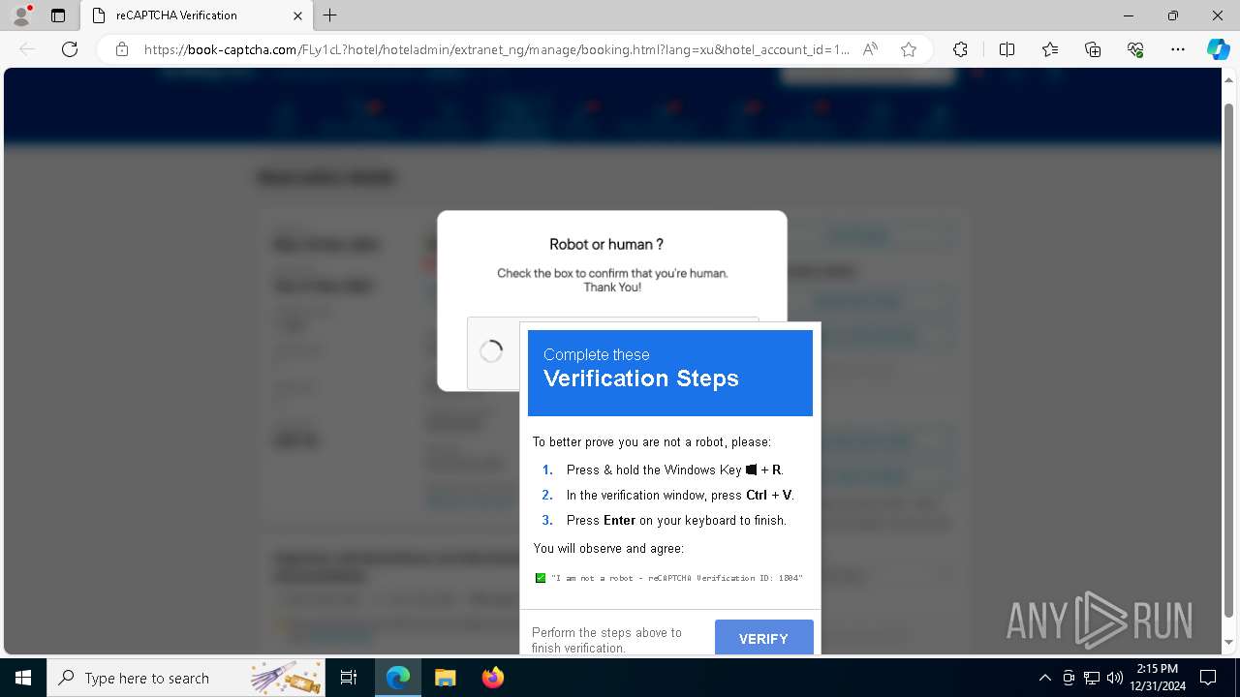
Task: Open the Collections icon
Action: point(1093,49)
